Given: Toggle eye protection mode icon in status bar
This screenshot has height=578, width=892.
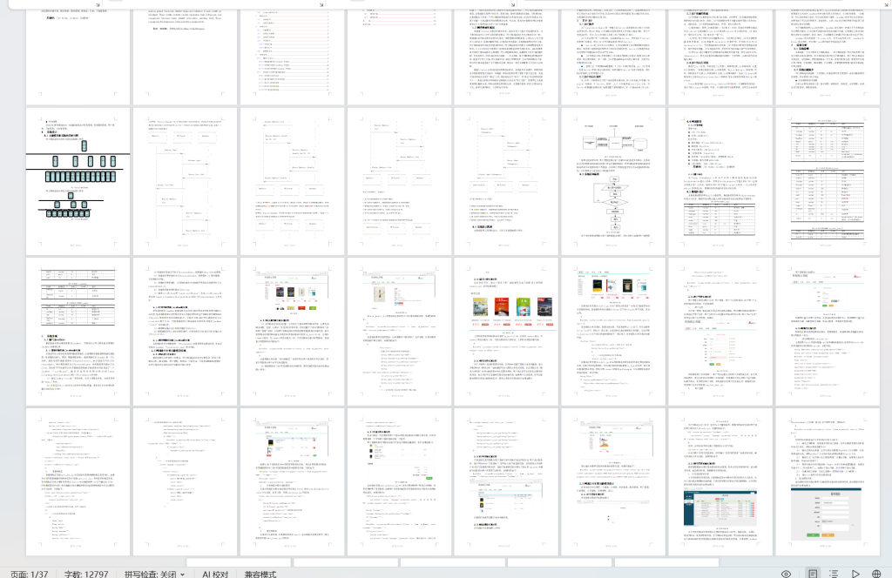Looking at the screenshot, I should (786, 574).
